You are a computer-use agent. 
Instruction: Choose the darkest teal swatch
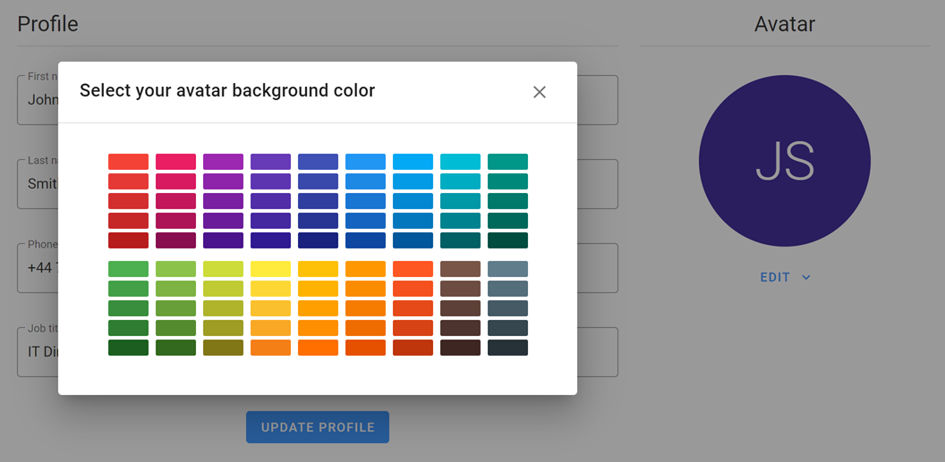(x=507, y=240)
